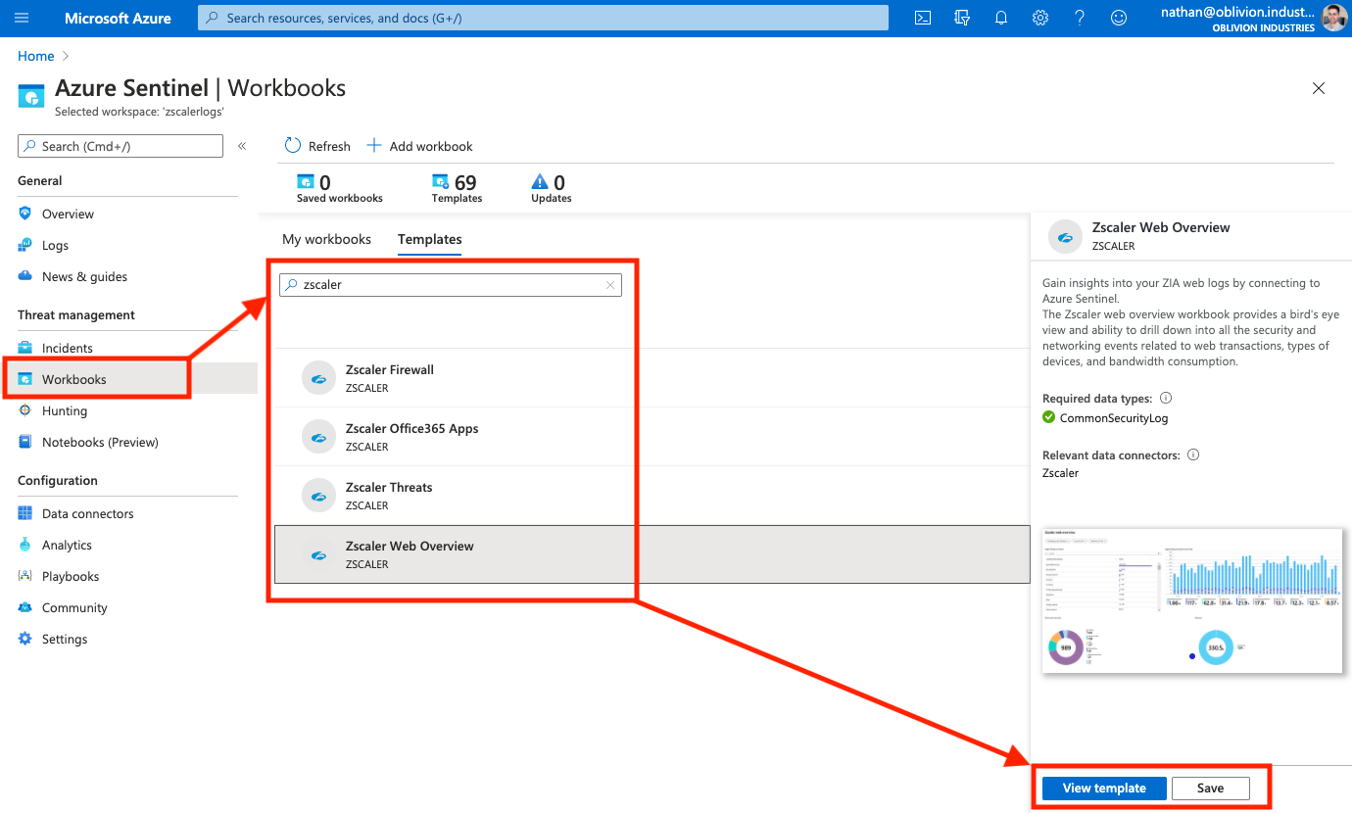
Task: Open the feedback smiley icon
Action: coord(1119,18)
